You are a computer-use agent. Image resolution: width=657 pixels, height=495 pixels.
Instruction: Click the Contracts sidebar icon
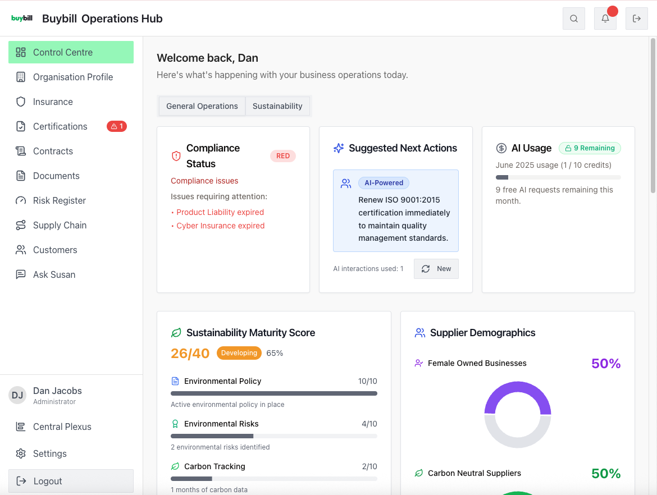(x=21, y=151)
